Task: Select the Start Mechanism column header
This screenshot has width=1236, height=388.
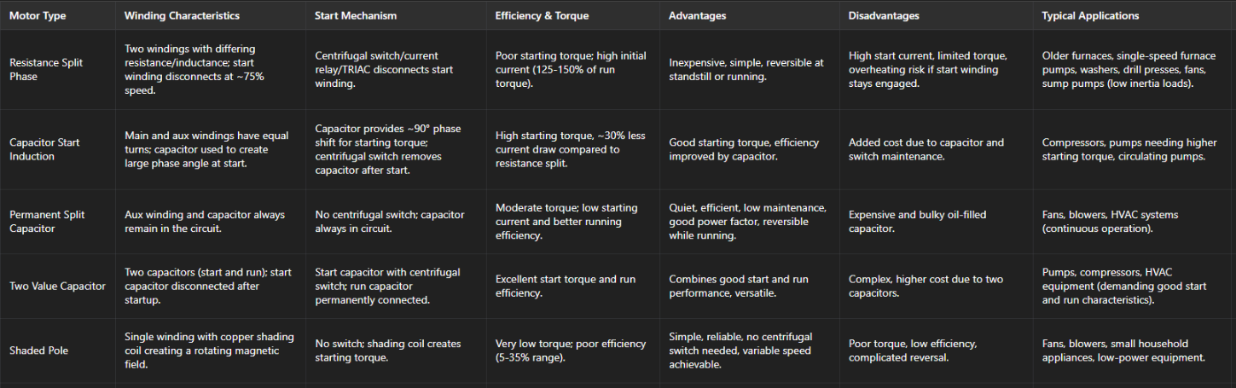Action: [x=355, y=15]
